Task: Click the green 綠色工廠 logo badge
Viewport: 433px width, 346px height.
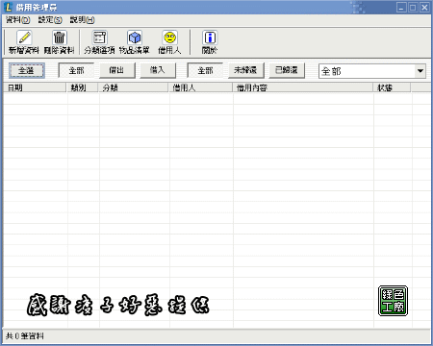Action: coord(393,301)
